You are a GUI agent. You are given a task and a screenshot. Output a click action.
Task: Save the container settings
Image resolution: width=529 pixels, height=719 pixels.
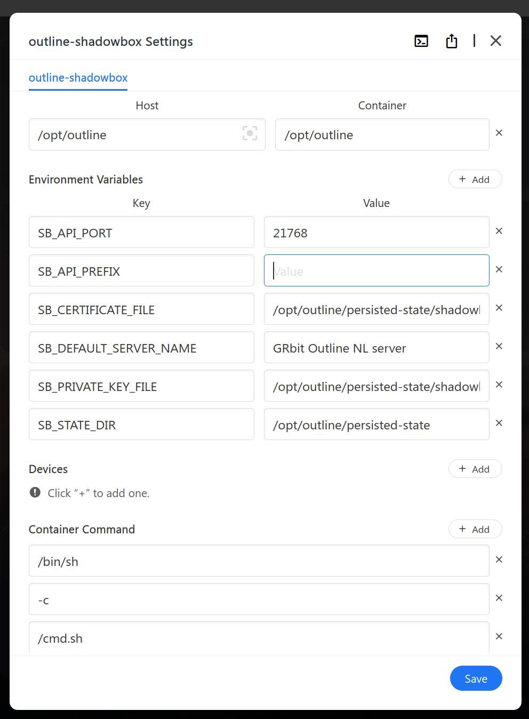coord(476,678)
